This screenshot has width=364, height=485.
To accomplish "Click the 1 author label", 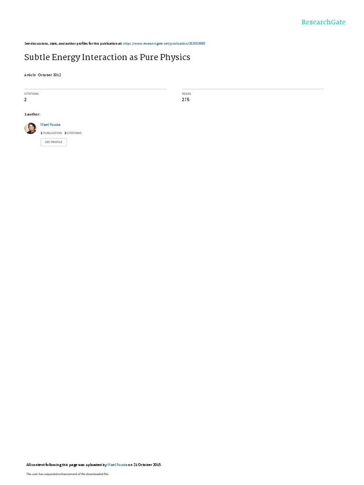I will 32,114.
